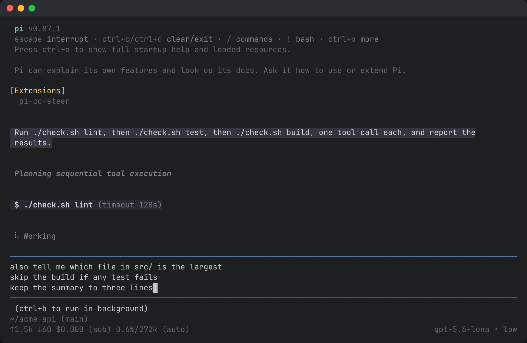Screen dimensions: 527x343
Task: Click the 'low' thinking level indicator
Action: (x=510, y=330)
